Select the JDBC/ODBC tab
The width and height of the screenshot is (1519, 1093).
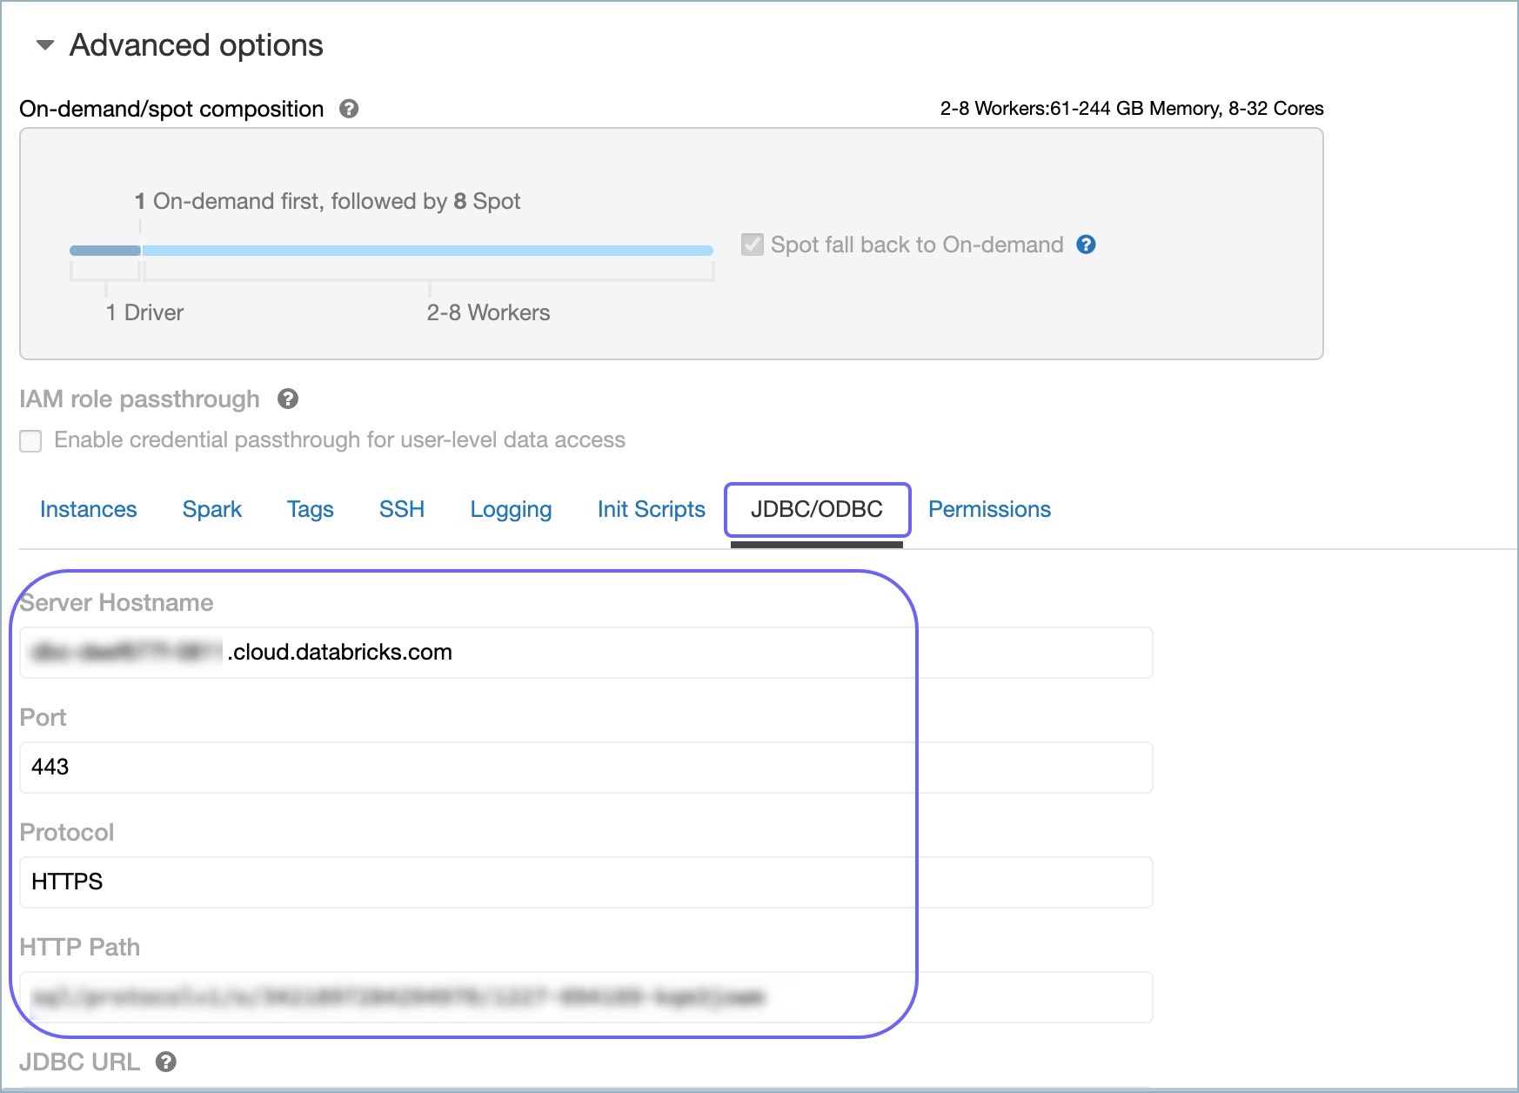816,511
